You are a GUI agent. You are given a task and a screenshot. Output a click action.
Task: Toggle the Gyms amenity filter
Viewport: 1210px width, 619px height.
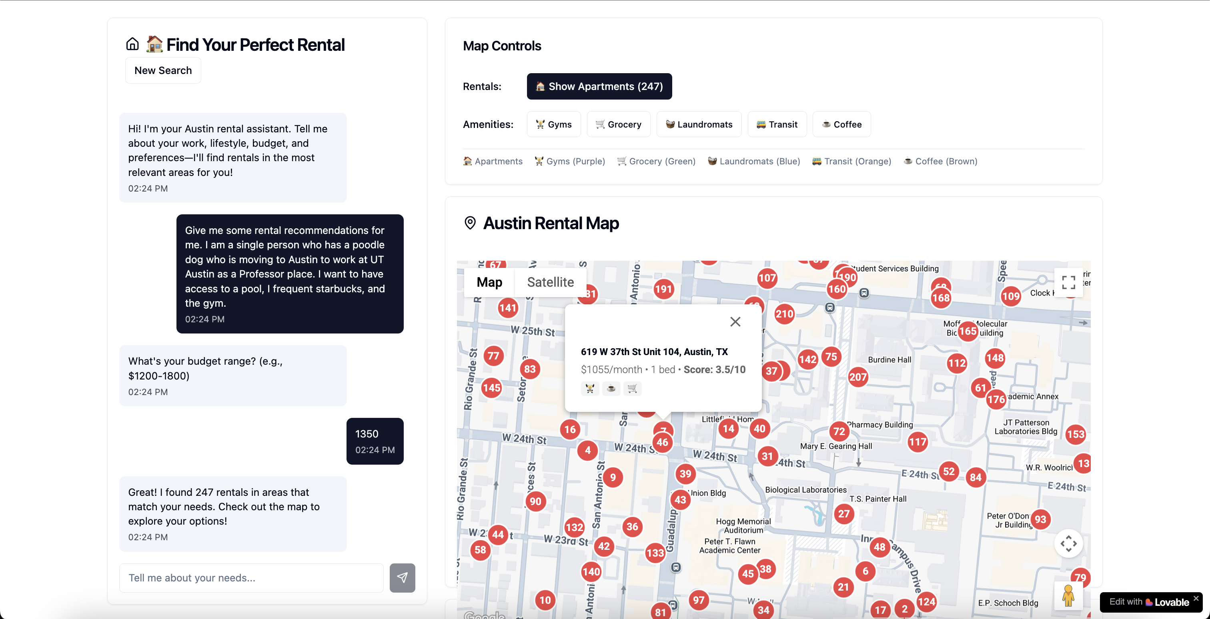(553, 124)
